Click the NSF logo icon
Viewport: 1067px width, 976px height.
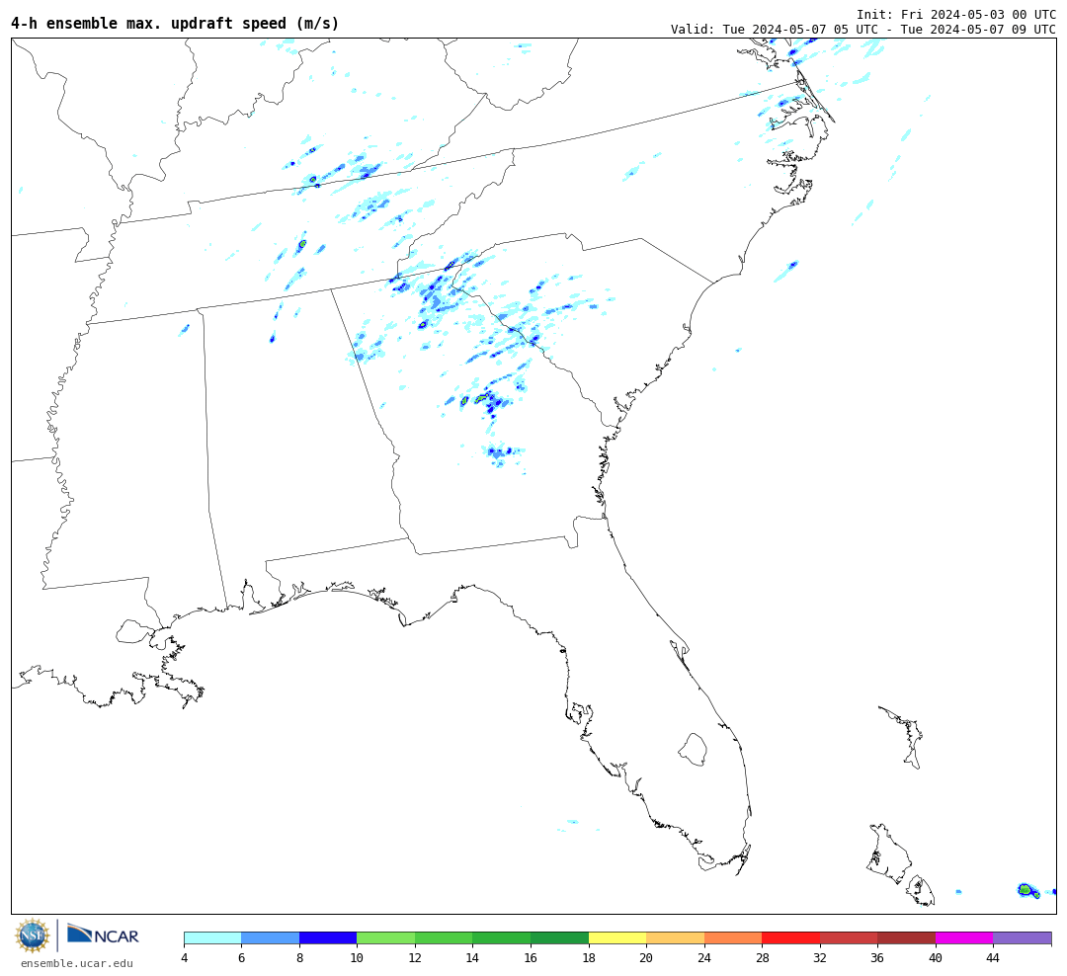click(x=32, y=935)
